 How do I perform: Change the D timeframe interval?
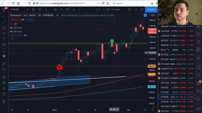click(27, 10)
